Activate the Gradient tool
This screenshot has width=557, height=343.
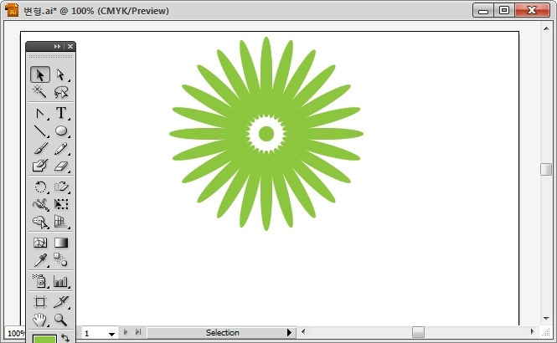click(61, 243)
